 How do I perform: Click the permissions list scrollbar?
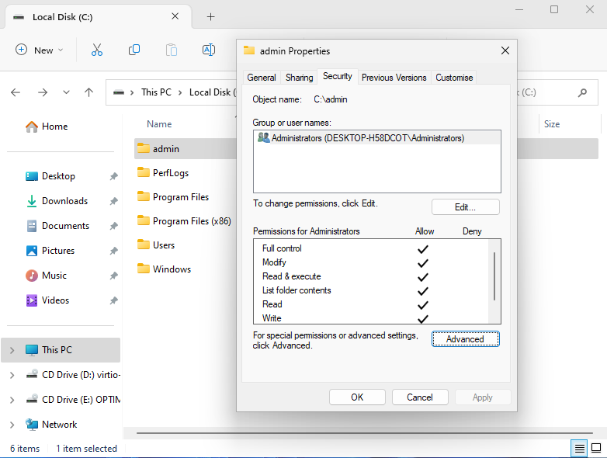(494, 276)
